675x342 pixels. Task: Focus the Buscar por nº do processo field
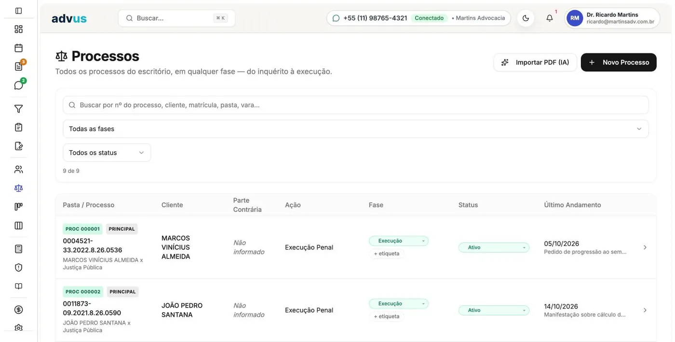[356, 105]
